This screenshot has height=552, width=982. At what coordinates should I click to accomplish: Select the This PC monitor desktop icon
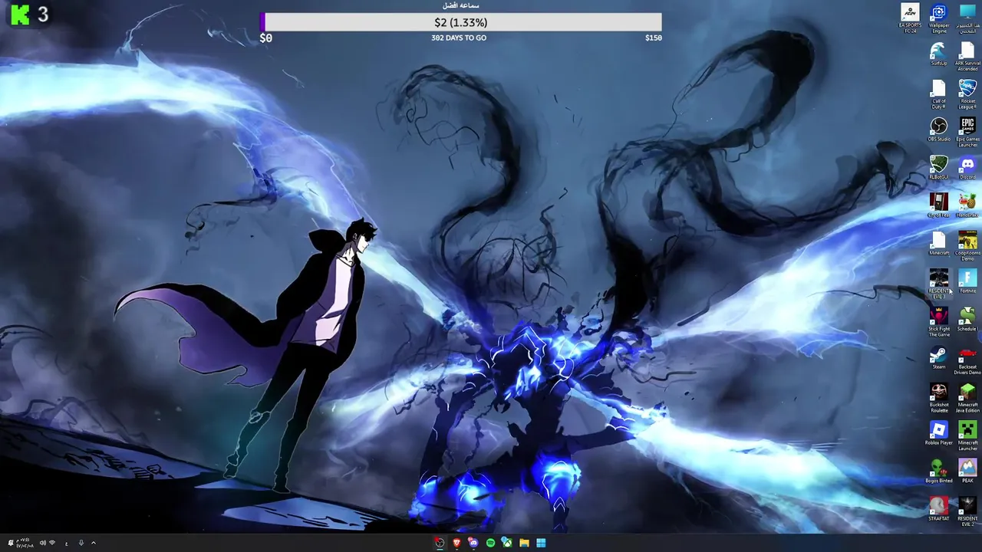tap(967, 18)
